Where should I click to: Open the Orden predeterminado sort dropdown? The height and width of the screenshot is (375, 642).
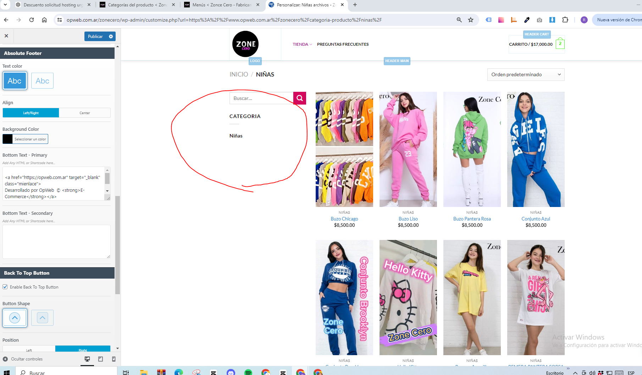click(x=526, y=74)
